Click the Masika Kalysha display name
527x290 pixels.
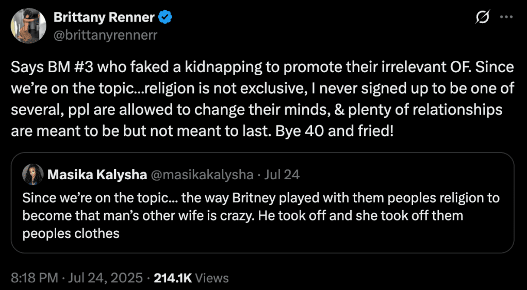click(x=97, y=175)
